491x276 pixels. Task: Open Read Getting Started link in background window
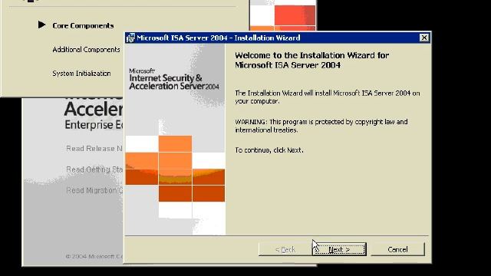click(x=94, y=169)
